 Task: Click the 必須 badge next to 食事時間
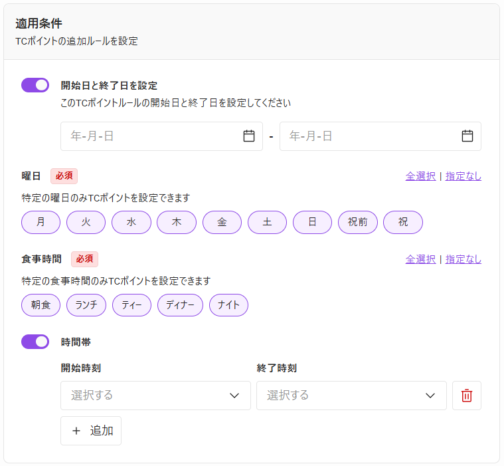pos(84,259)
